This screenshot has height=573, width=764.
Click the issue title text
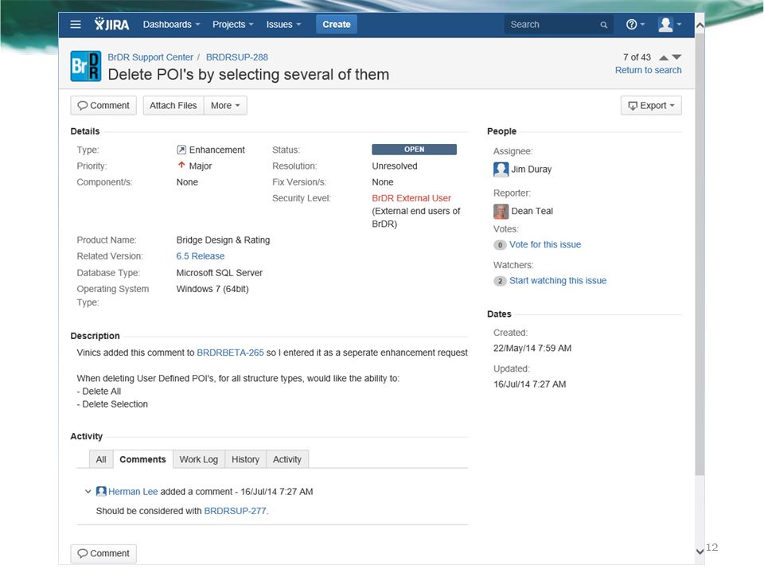coord(248,75)
